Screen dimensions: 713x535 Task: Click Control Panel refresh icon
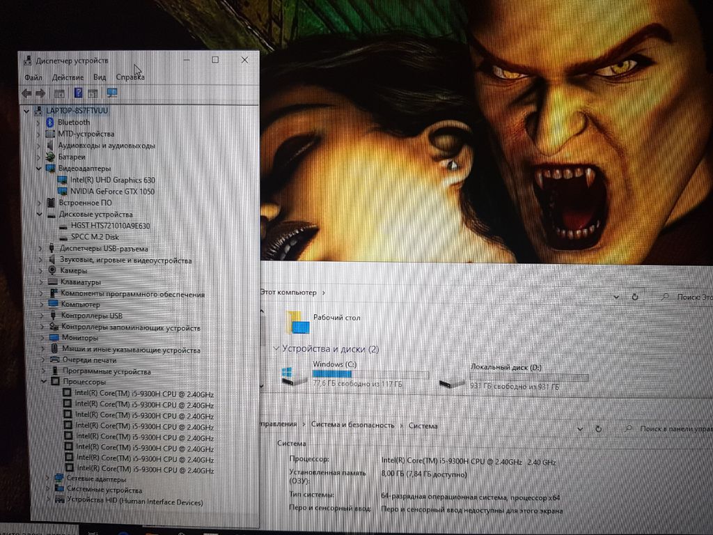point(598,428)
